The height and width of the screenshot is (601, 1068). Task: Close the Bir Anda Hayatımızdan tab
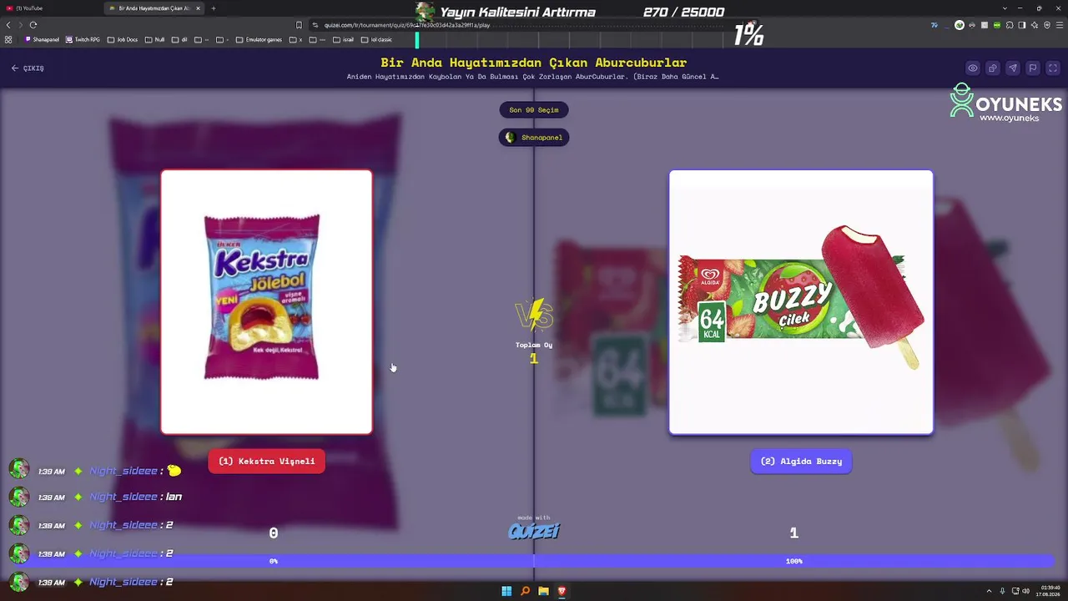[x=198, y=8]
